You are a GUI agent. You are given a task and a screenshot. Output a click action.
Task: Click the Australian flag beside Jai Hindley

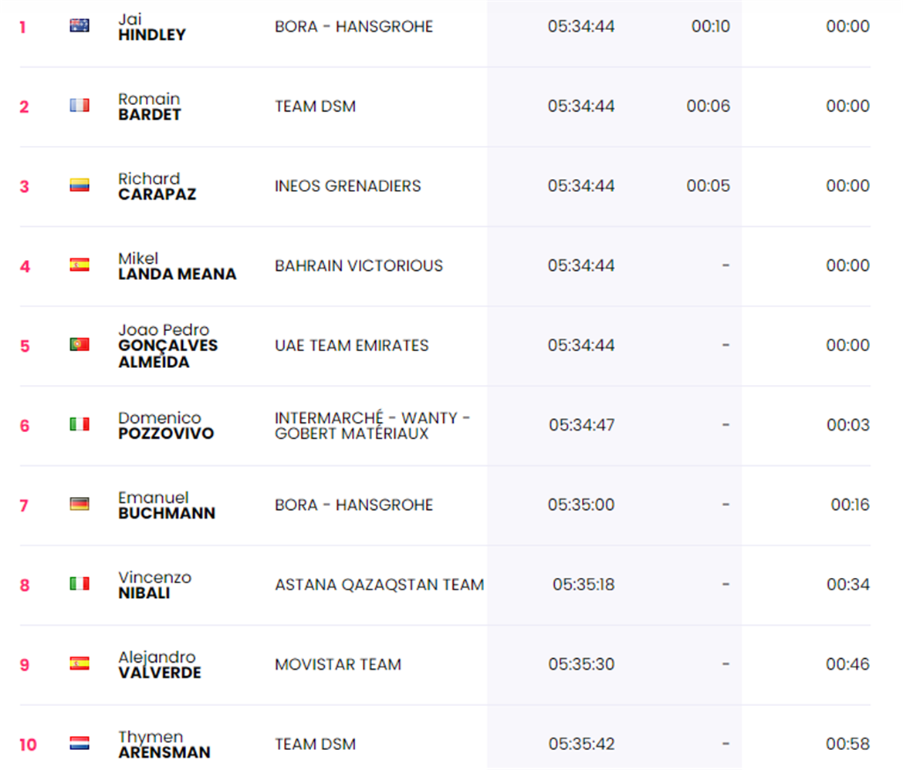tap(79, 25)
